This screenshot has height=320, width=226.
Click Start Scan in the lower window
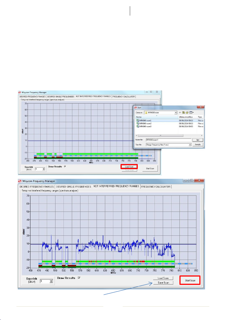coord(190,281)
